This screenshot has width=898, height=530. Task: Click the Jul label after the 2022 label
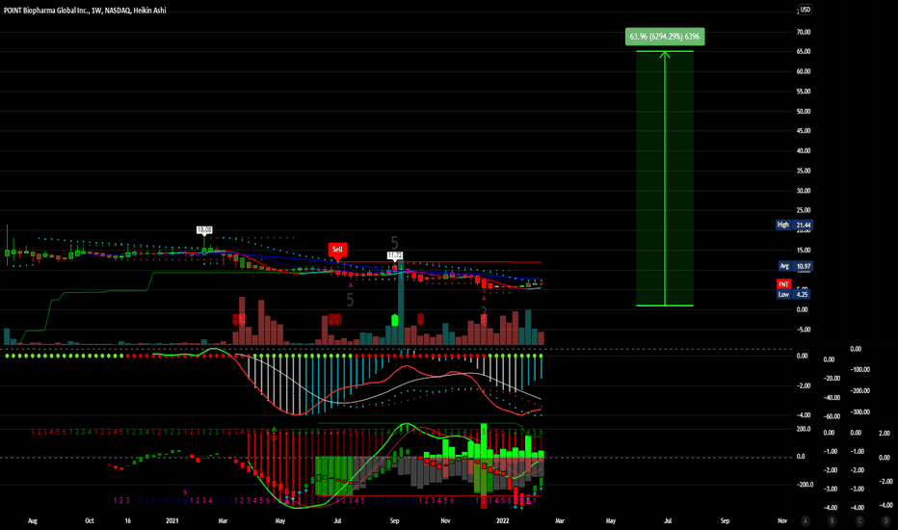(x=668, y=520)
